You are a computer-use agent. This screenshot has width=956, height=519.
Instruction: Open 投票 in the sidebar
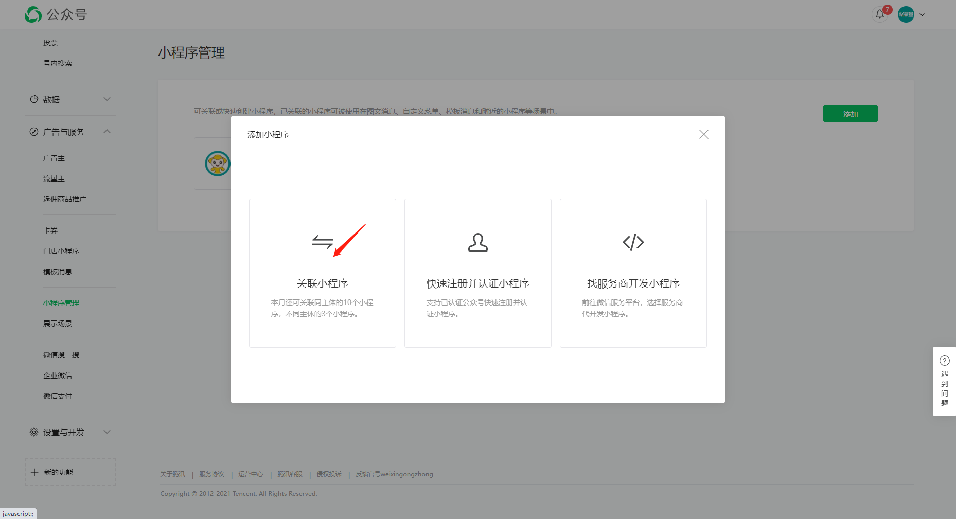point(50,43)
